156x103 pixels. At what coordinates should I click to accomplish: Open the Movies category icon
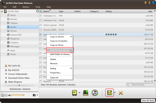[8, 19]
